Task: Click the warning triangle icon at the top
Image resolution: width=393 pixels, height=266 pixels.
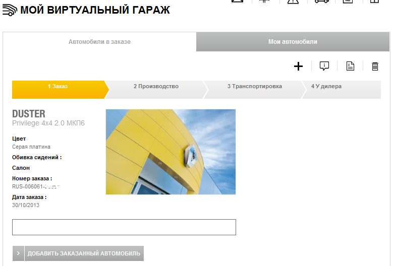Action: pyautogui.click(x=293, y=2)
